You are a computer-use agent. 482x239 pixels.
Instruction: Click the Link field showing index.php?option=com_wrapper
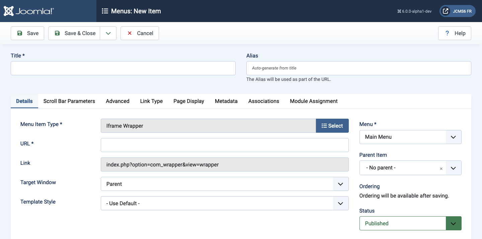pyautogui.click(x=225, y=164)
